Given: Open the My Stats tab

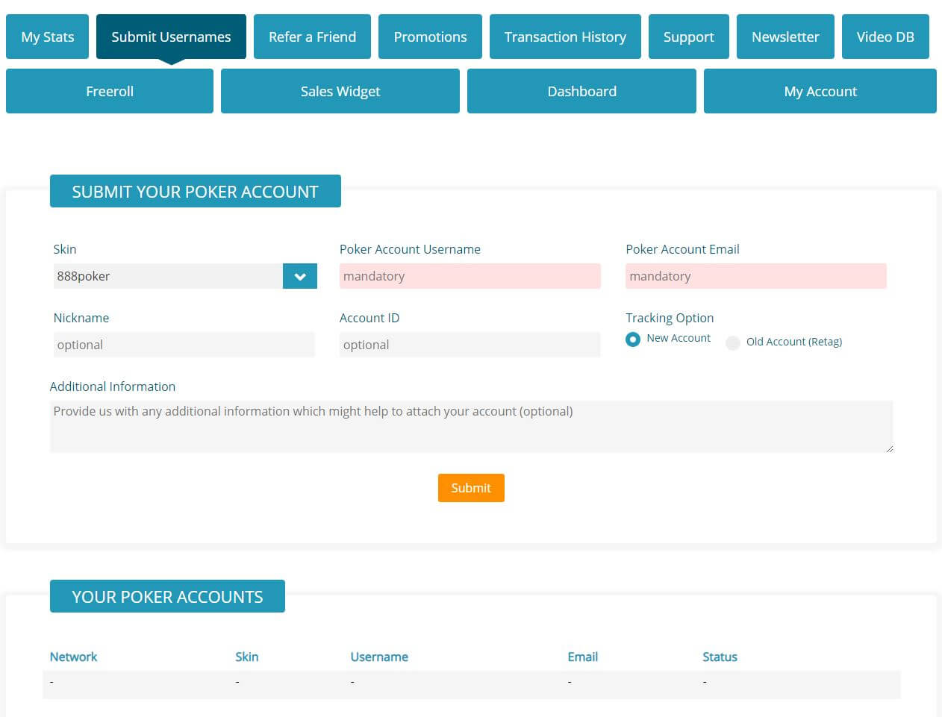Looking at the screenshot, I should click(x=48, y=37).
